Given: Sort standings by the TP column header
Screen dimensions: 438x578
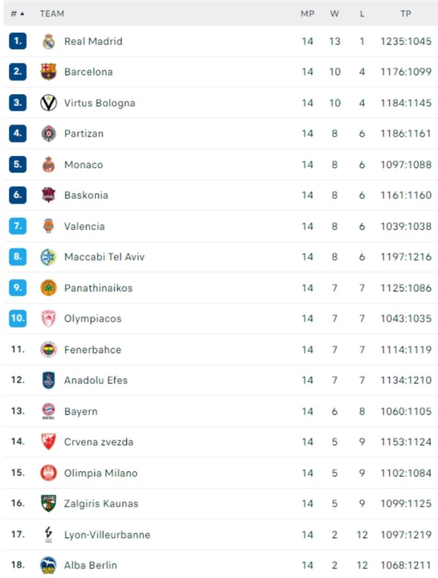Looking at the screenshot, I should [x=405, y=14].
